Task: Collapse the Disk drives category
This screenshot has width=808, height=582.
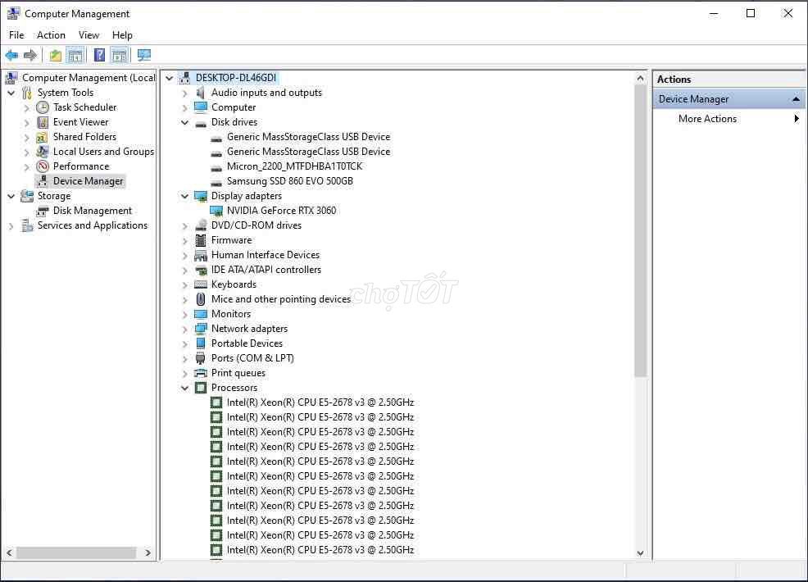Action: click(x=184, y=122)
